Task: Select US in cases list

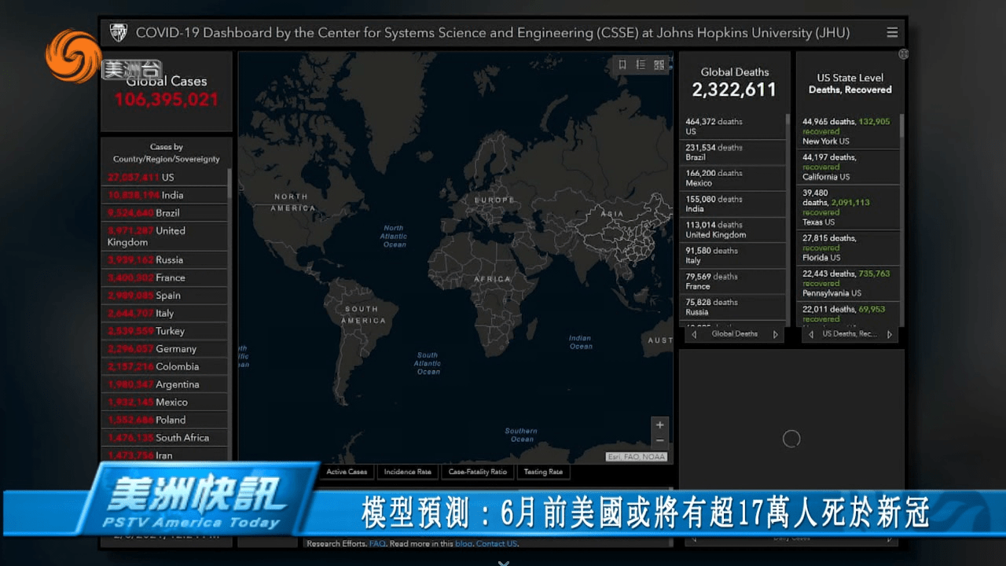Action: 165,177
